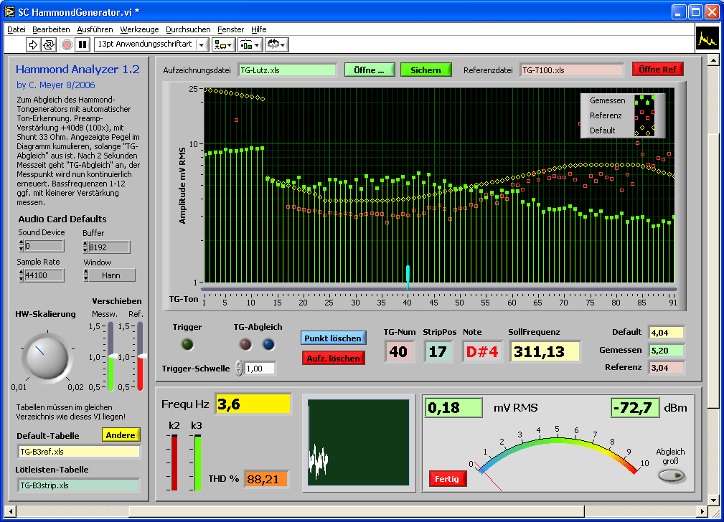Click the blue TG-Abgleich LED
The width and height of the screenshot is (724, 522).
(268, 344)
